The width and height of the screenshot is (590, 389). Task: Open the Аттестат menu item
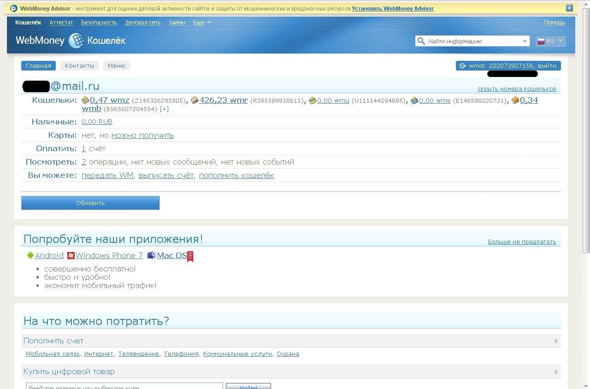coord(61,23)
